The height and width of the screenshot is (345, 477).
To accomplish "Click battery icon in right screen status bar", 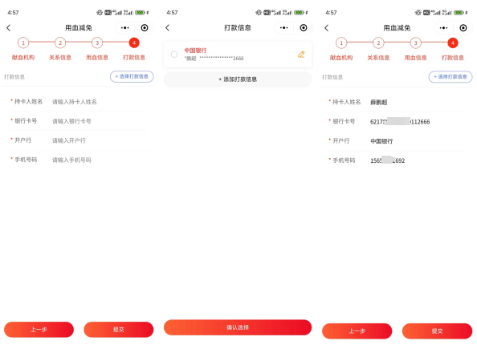I will click(459, 13).
